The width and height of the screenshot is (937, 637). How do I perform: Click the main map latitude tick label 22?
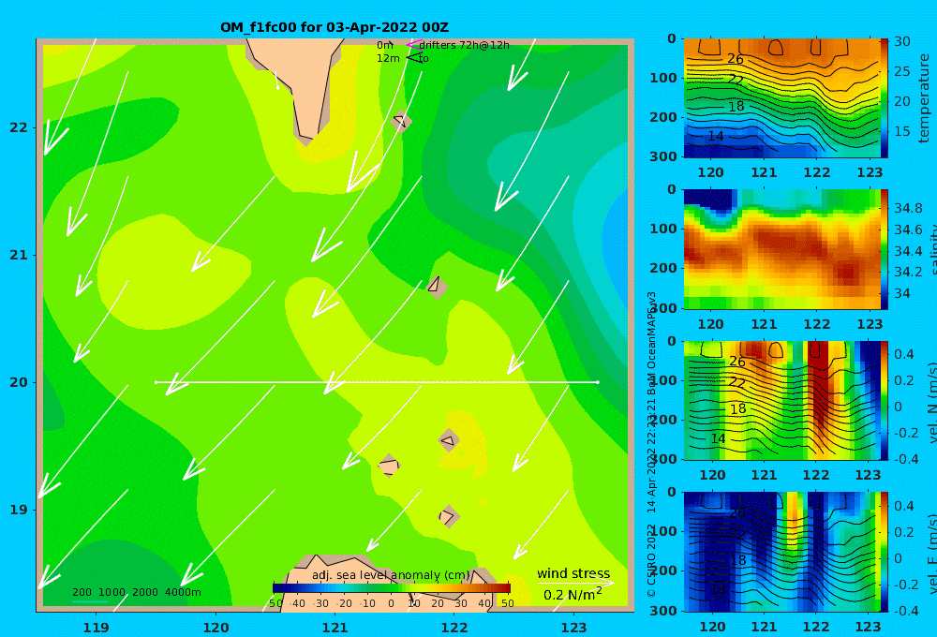click(19, 127)
